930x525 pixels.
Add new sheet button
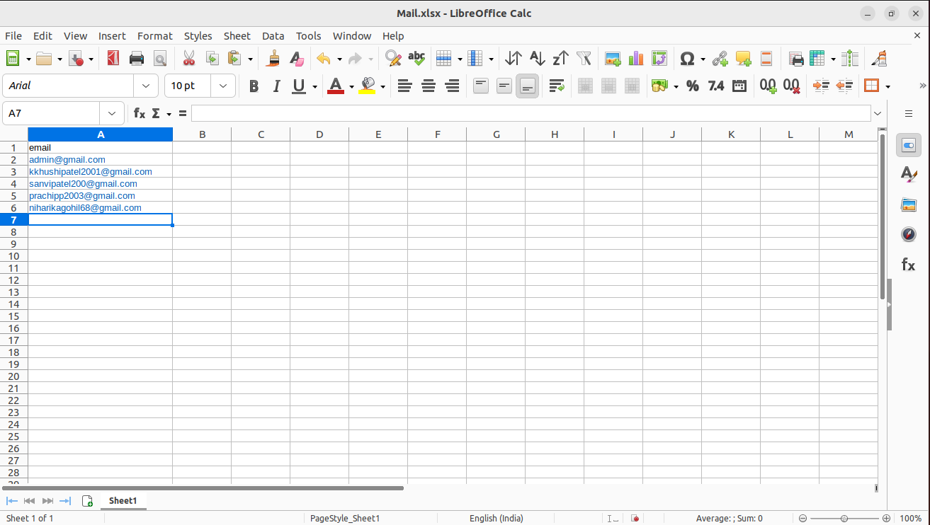[x=87, y=501]
